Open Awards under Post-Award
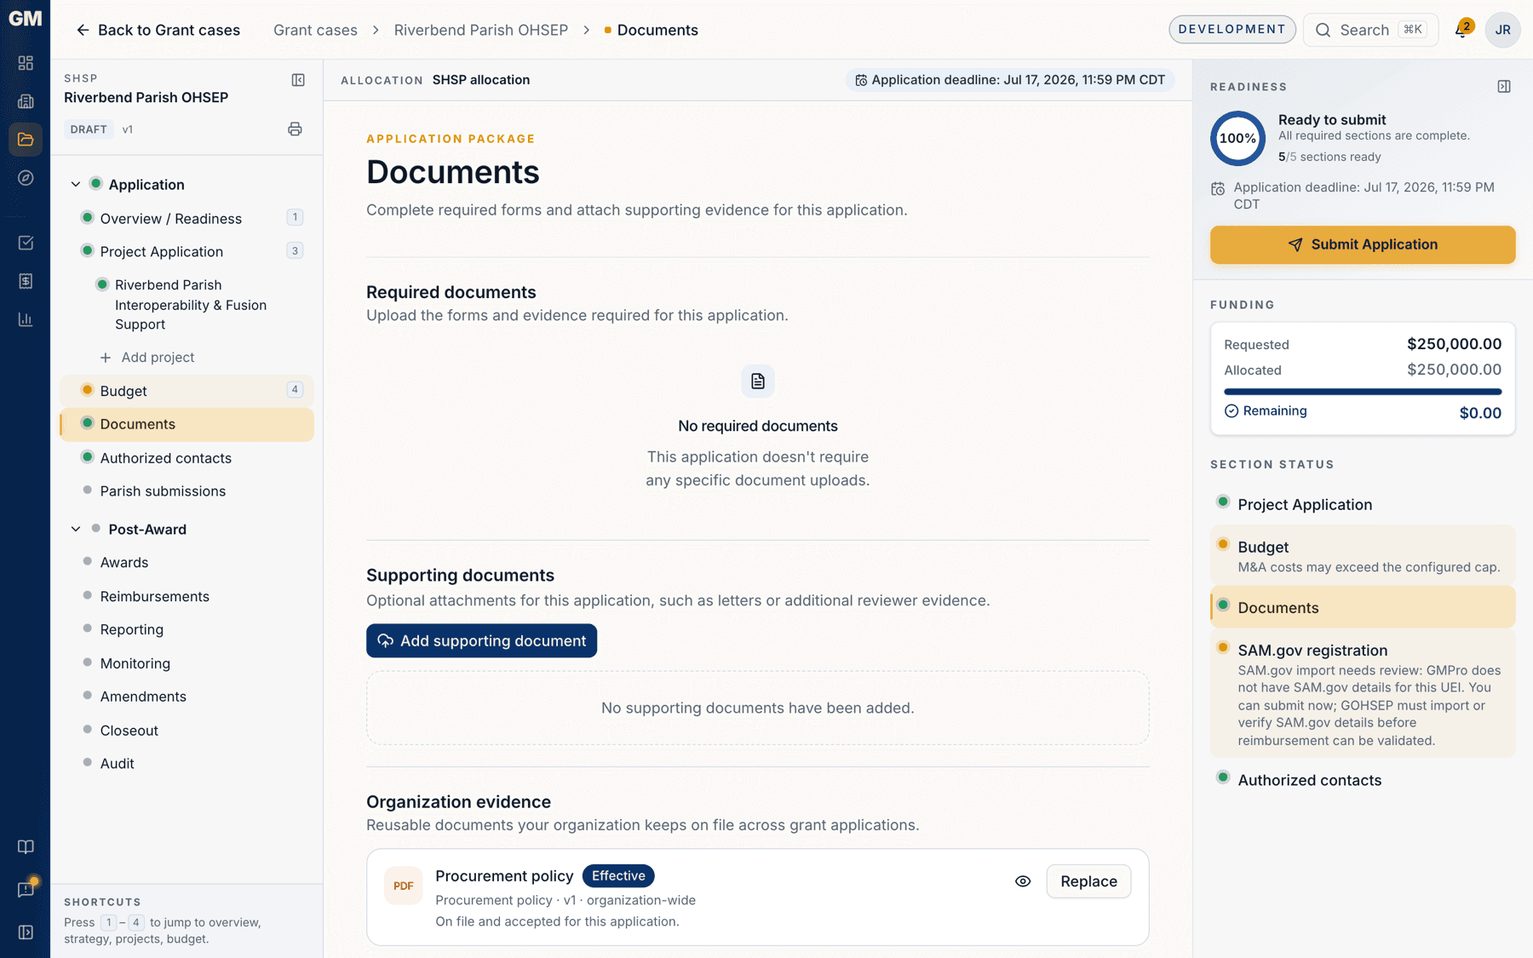1533x958 pixels. pos(187,563)
